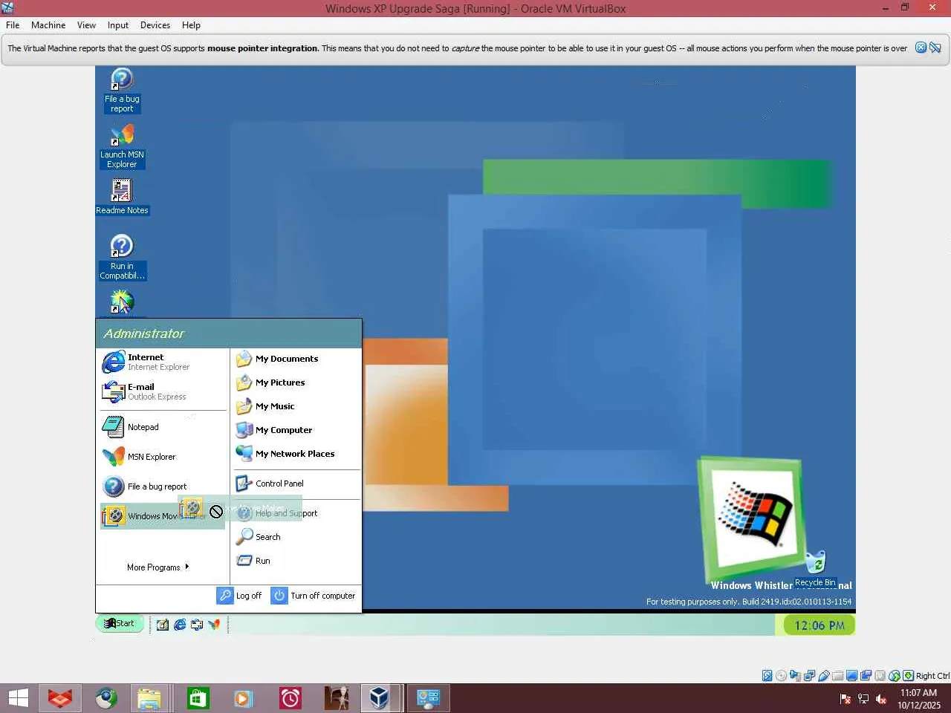Click the Turn off computer button
951x713 pixels.
(313, 596)
